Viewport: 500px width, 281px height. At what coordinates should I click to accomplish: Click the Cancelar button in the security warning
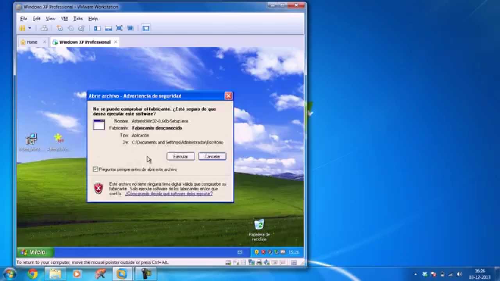click(212, 157)
